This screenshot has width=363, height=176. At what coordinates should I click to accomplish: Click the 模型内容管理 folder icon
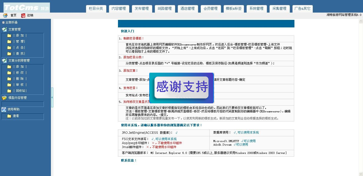coord(4,98)
